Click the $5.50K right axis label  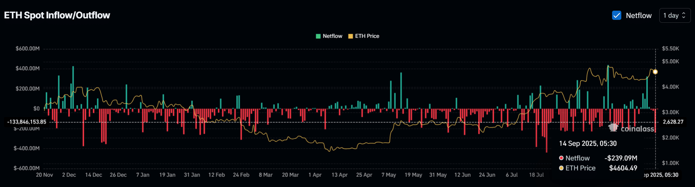click(x=670, y=48)
